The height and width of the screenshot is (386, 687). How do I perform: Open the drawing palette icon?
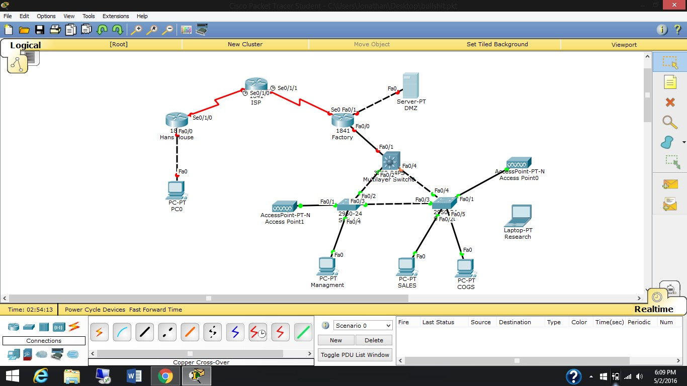[186, 30]
